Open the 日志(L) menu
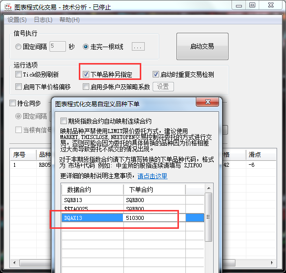Viewport: 286px width, 273px height. pyautogui.click(x=43, y=20)
